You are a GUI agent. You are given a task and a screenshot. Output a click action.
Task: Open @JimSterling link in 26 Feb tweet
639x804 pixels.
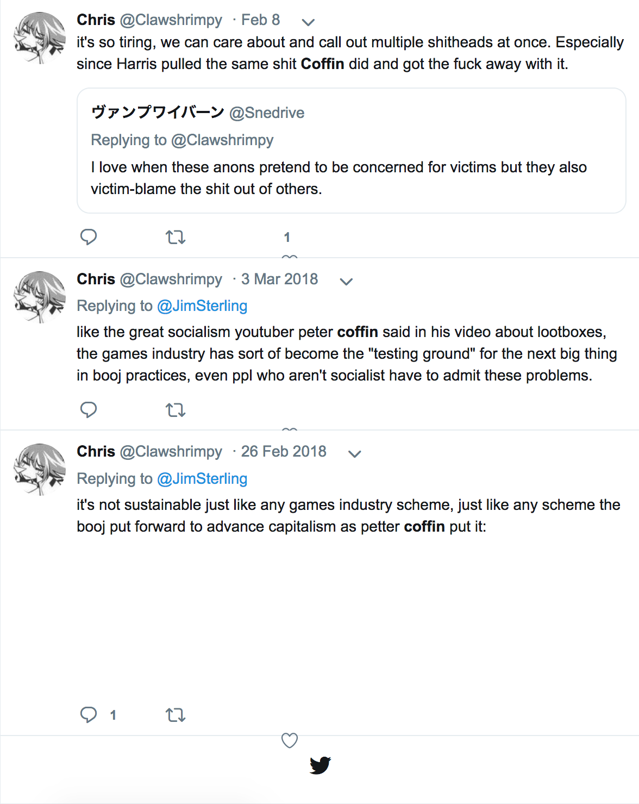coord(202,479)
